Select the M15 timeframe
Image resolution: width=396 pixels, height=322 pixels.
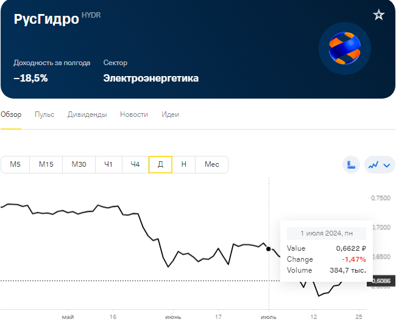(46, 164)
